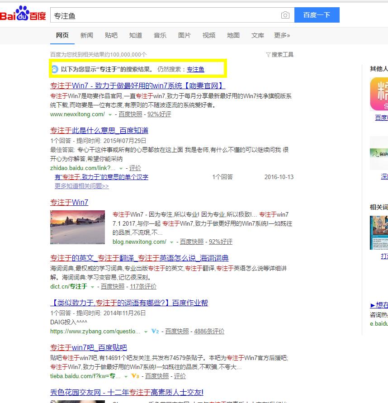The height and width of the screenshot is (403, 388).
Task: Switch to the 图片 tab
Action: click(x=185, y=35)
